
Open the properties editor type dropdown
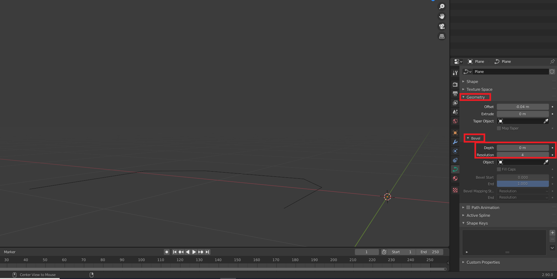click(x=458, y=62)
